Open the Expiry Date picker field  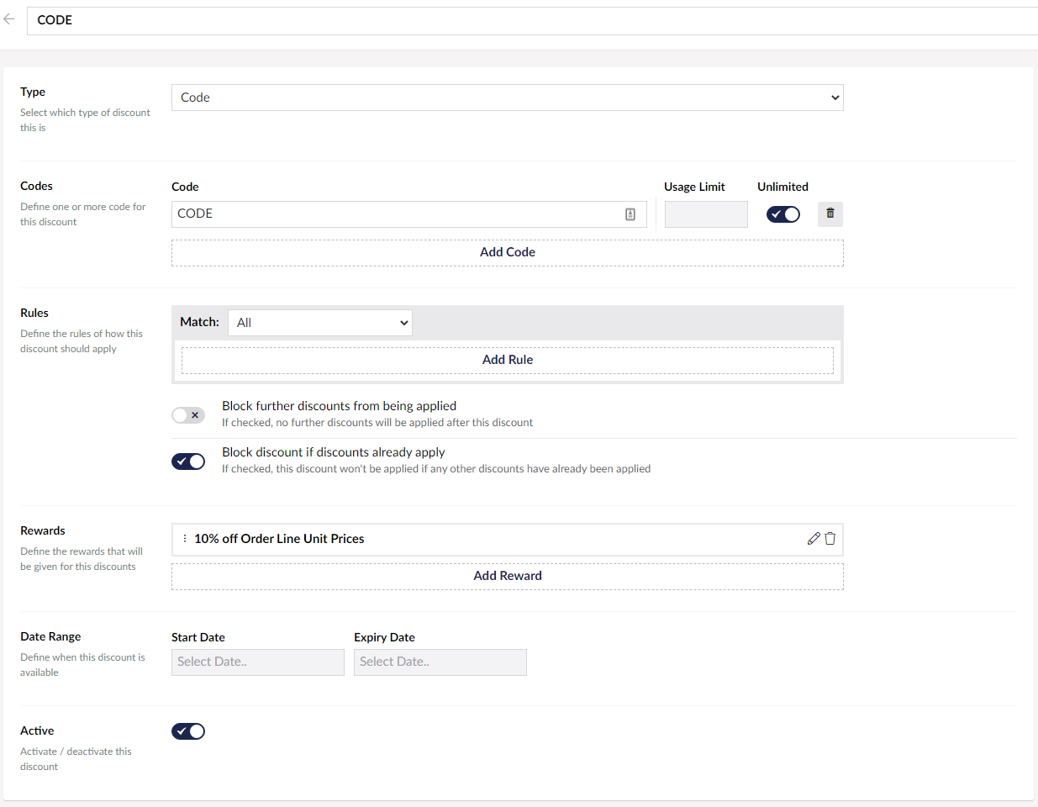pos(440,662)
